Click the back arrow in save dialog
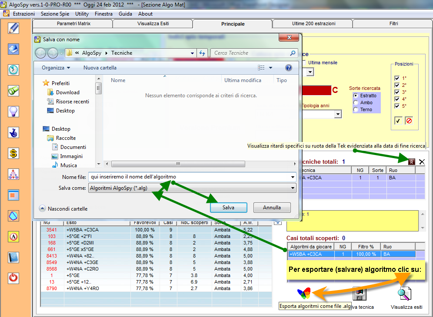This screenshot has height=317, width=433. [40, 53]
